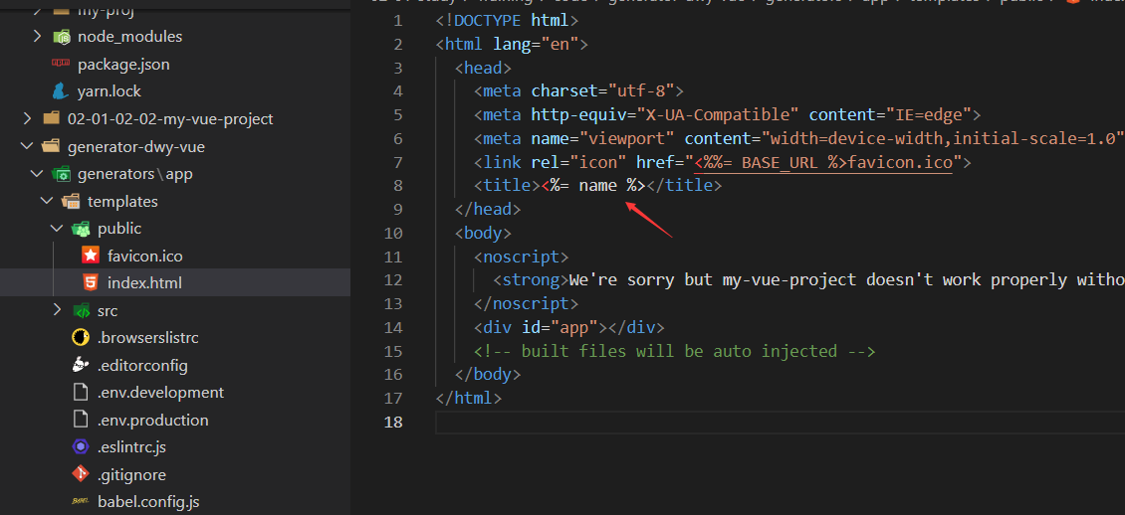This screenshot has height=515, width=1125.
Task: Click the .gitignore git icon
Action: (x=81, y=474)
